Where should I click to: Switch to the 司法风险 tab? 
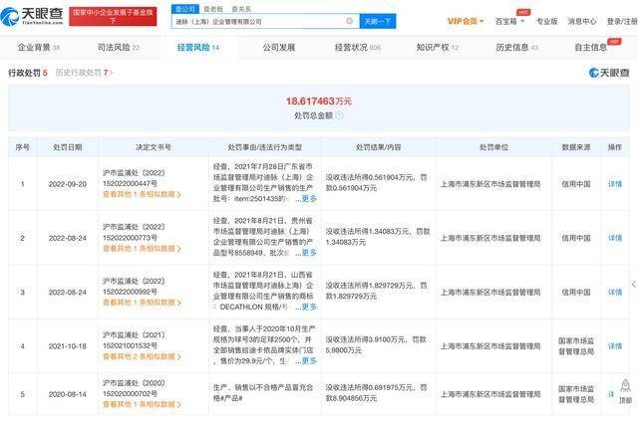[x=119, y=48]
